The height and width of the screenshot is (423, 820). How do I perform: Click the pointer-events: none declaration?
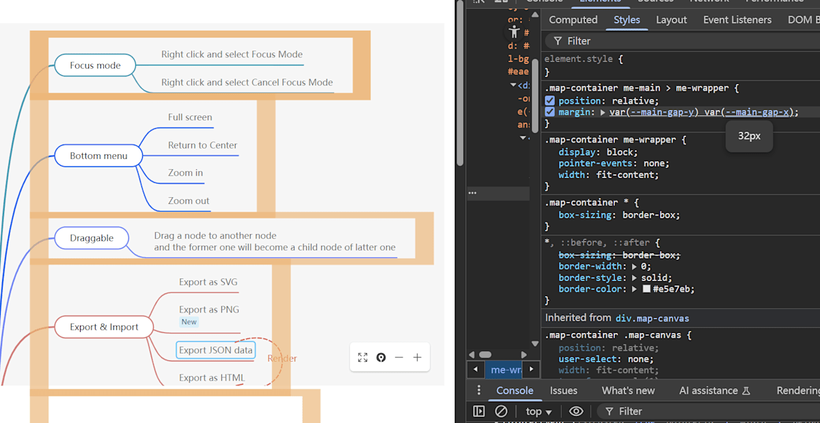[x=614, y=164]
